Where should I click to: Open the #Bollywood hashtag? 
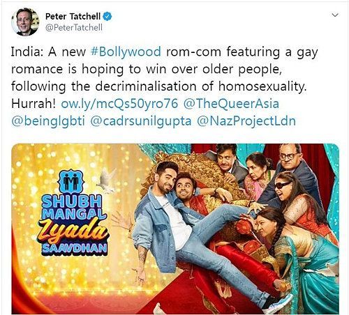point(126,52)
